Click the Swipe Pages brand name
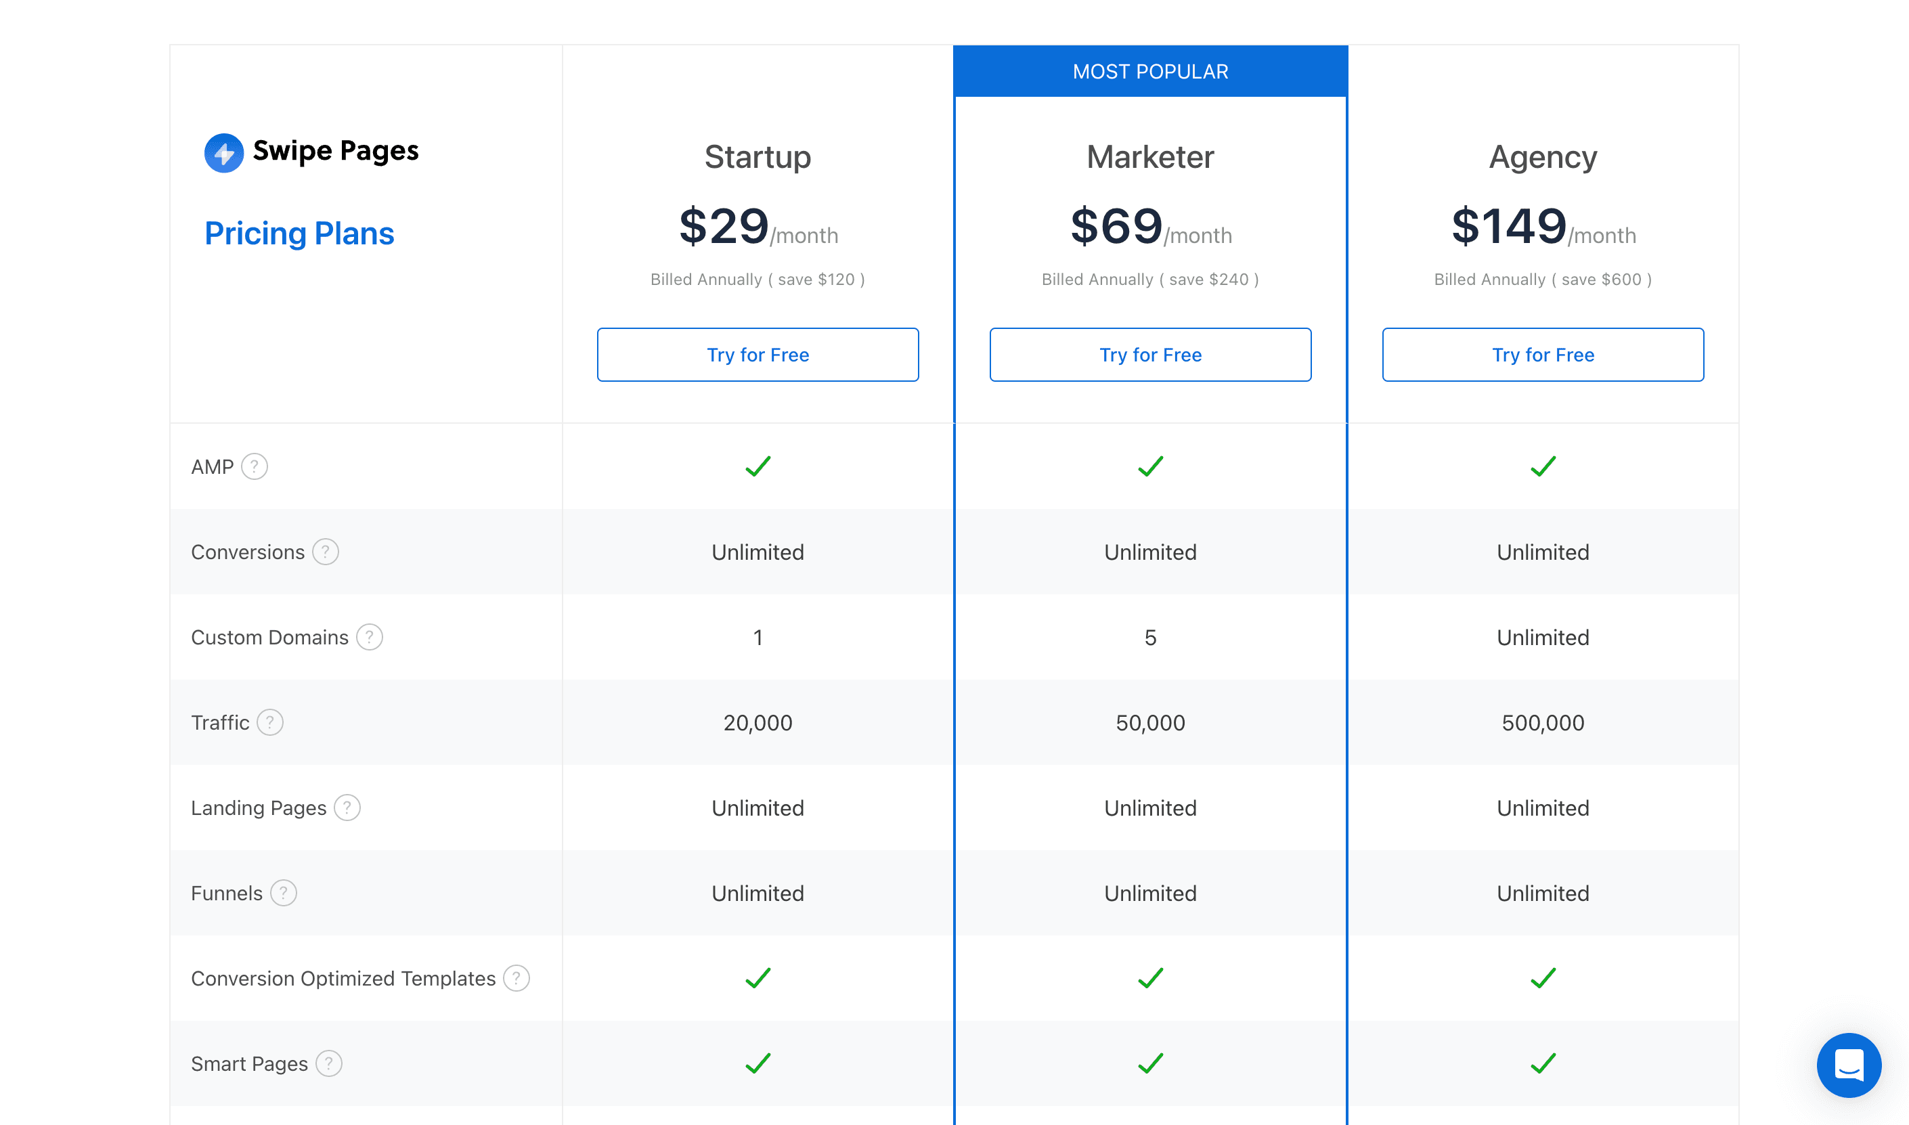1909x1125 pixels. point(336,152)
